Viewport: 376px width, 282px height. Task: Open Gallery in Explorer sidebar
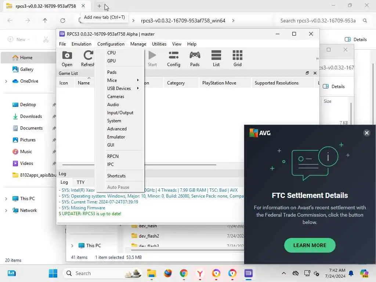click(x=28, y=69)
